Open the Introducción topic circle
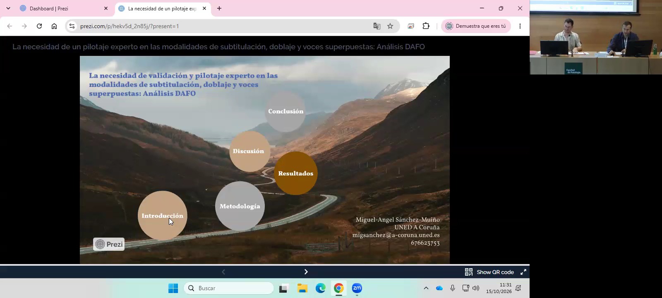Screen dimensions: 662x298 163,216
